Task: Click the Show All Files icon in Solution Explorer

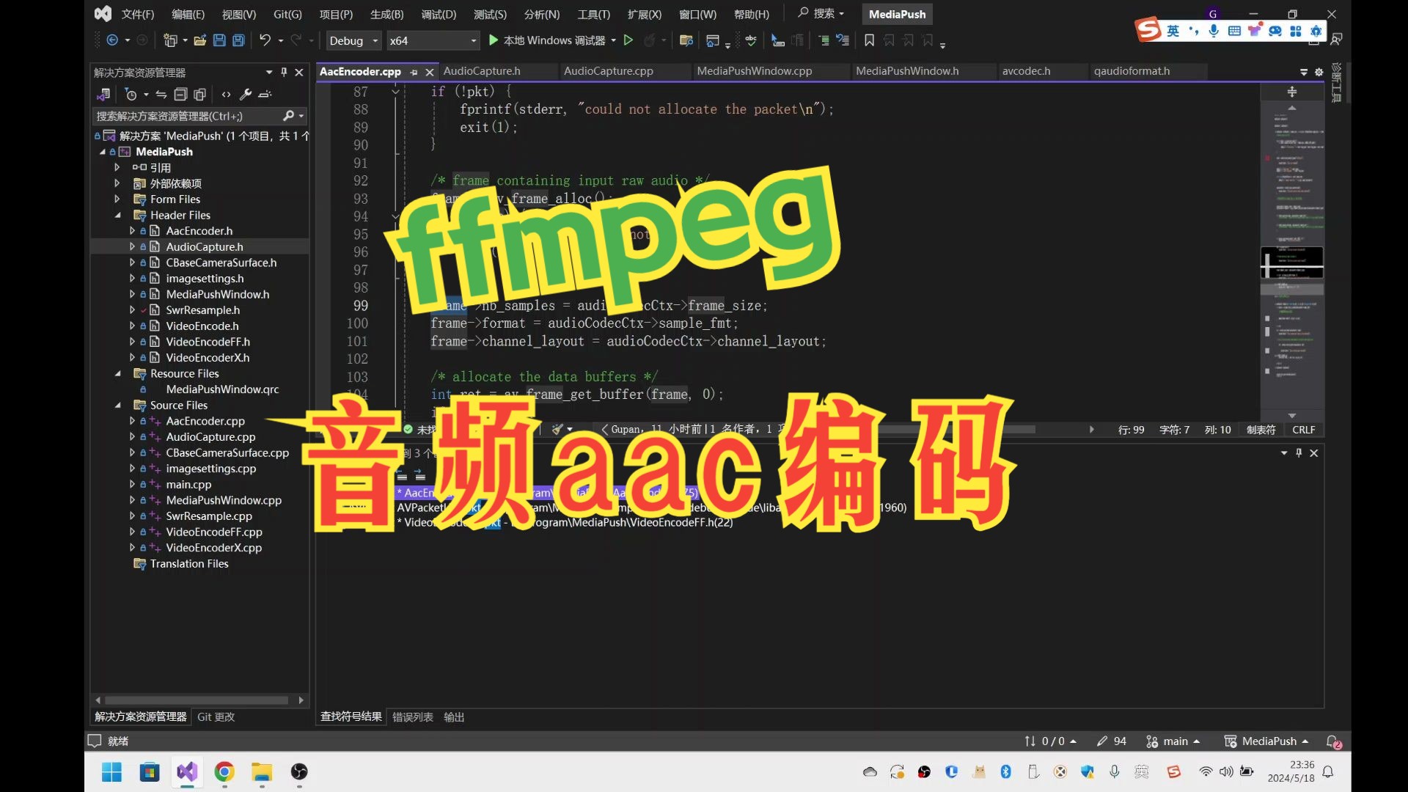Action: tap(199, 94)
